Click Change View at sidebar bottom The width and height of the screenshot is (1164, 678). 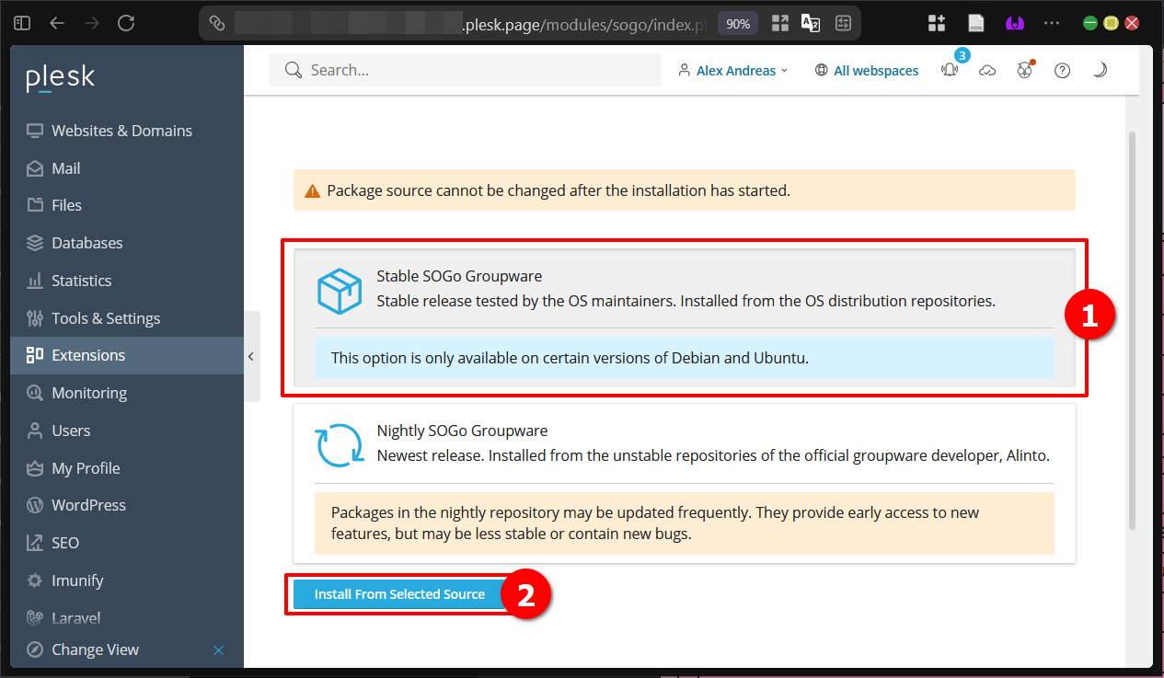click(x=95, y=649)
